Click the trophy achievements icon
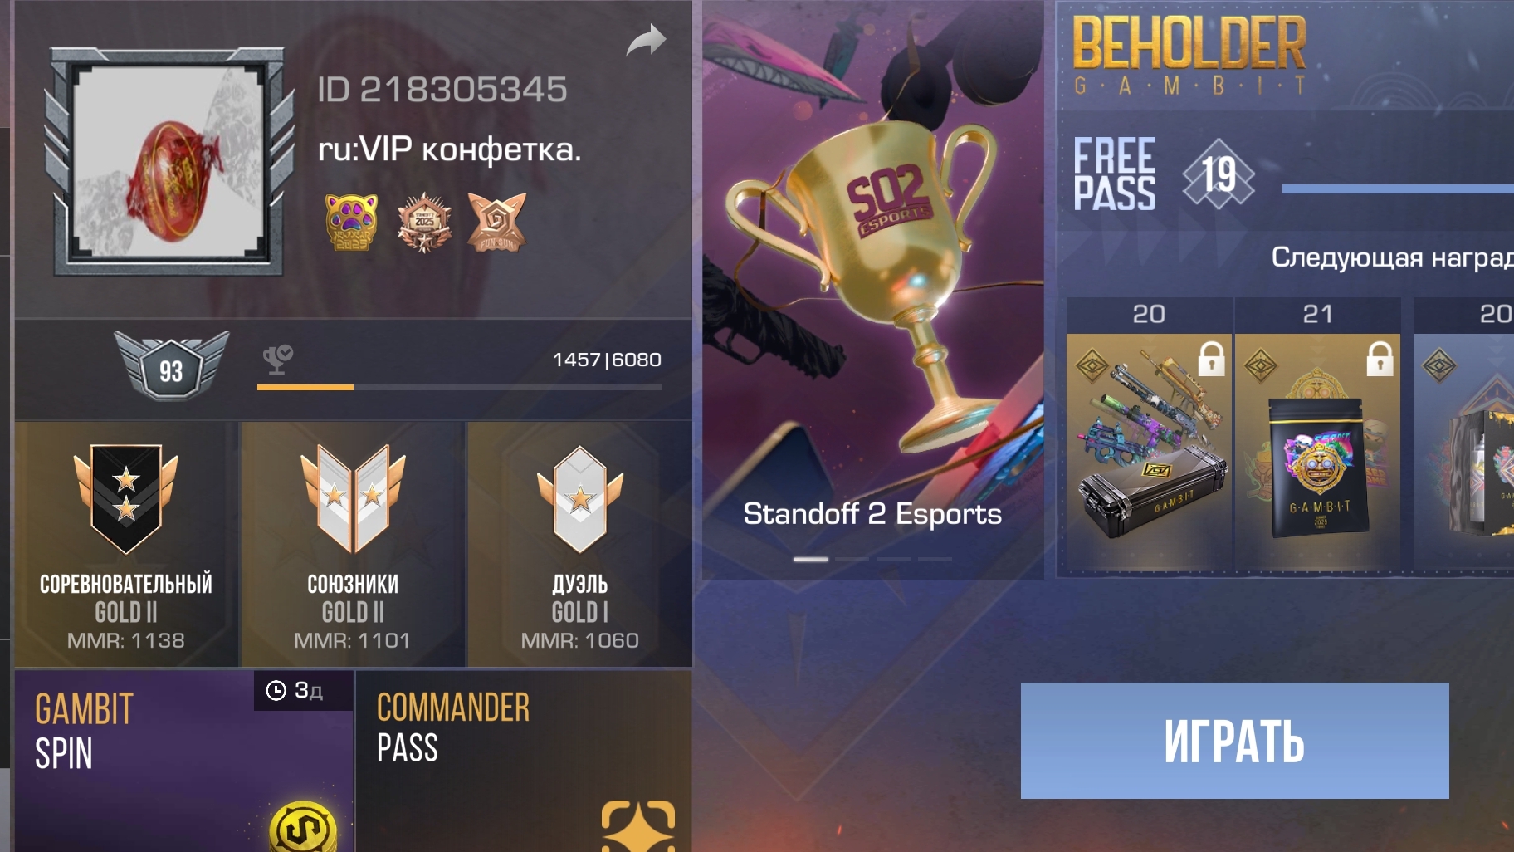 pyautogui.click(x=277, y=360)
